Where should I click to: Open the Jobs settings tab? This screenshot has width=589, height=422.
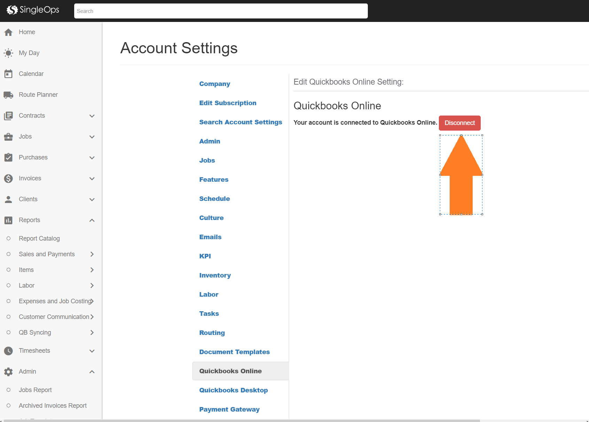[207, 161]
